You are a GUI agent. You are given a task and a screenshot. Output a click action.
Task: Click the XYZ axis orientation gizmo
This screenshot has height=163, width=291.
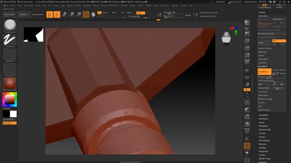pyautogui.click(x=235, y=31)
